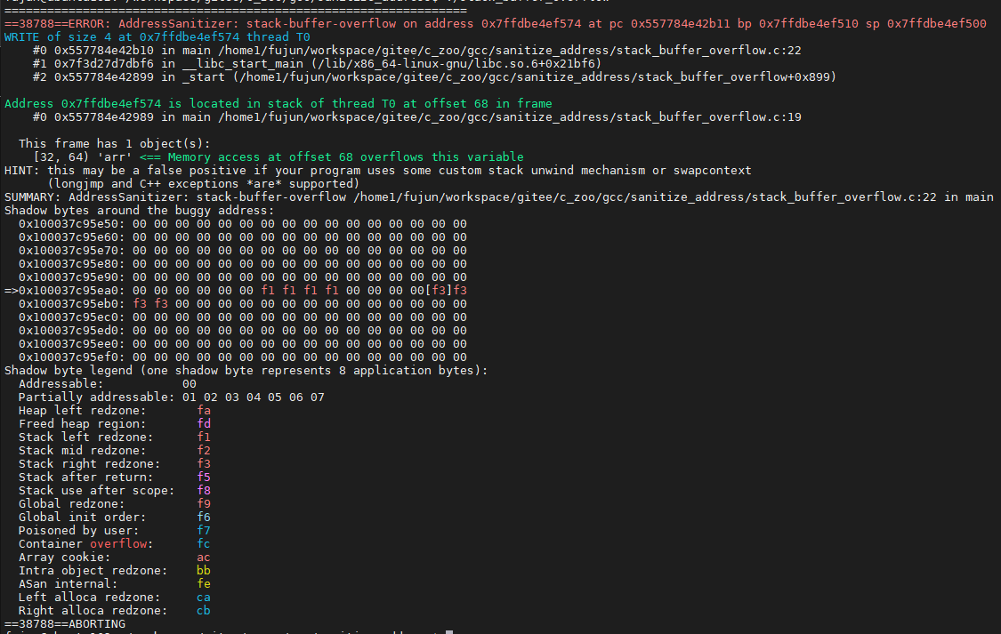Click 'Stack right redzone:' legend entry

tap(89, 464)
